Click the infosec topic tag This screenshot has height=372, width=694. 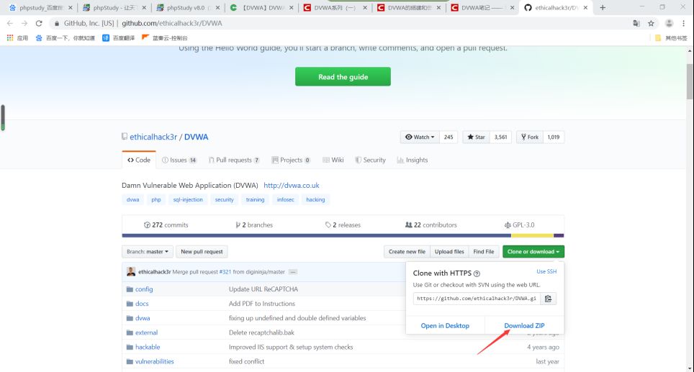pos(286,200)
